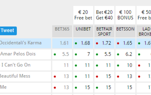Open the Unibet €20 Free bet offer
This screenshot has height=95, width=151.
(x=83, y=15)
